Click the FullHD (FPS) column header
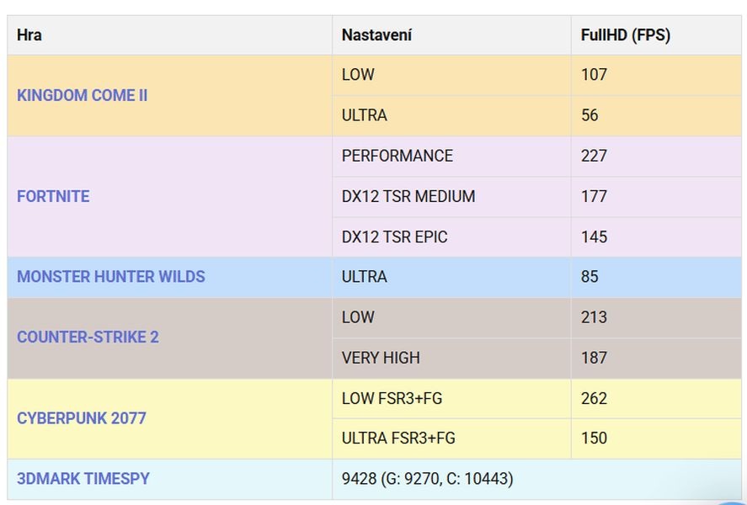This screenshot has height=505, width=747. tap(625, 35)
